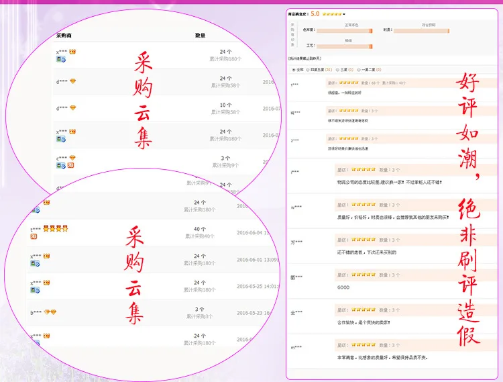
Task: Click the date 2016-05-25 14:01
Action: 258,287
